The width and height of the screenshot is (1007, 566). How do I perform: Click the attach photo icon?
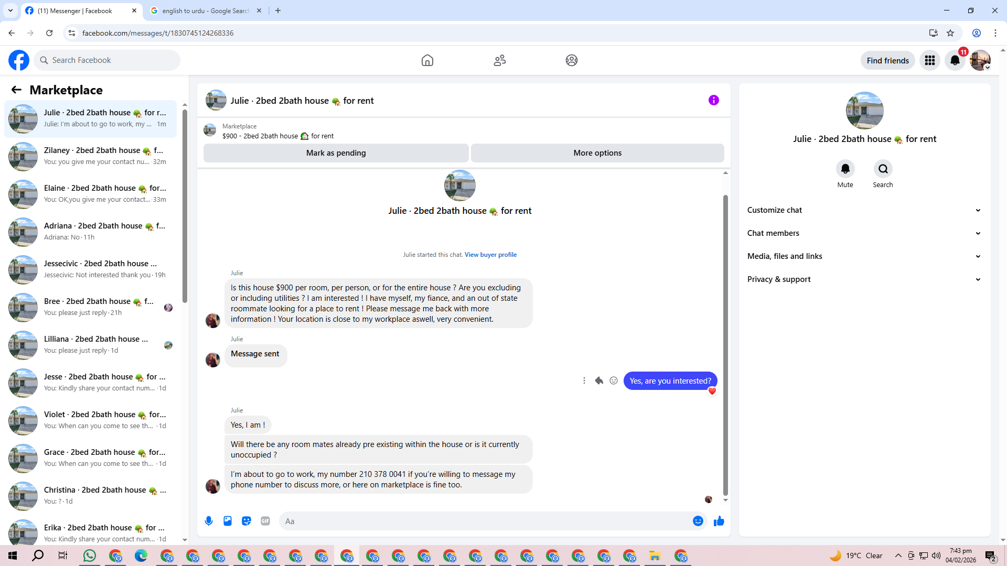228,521
